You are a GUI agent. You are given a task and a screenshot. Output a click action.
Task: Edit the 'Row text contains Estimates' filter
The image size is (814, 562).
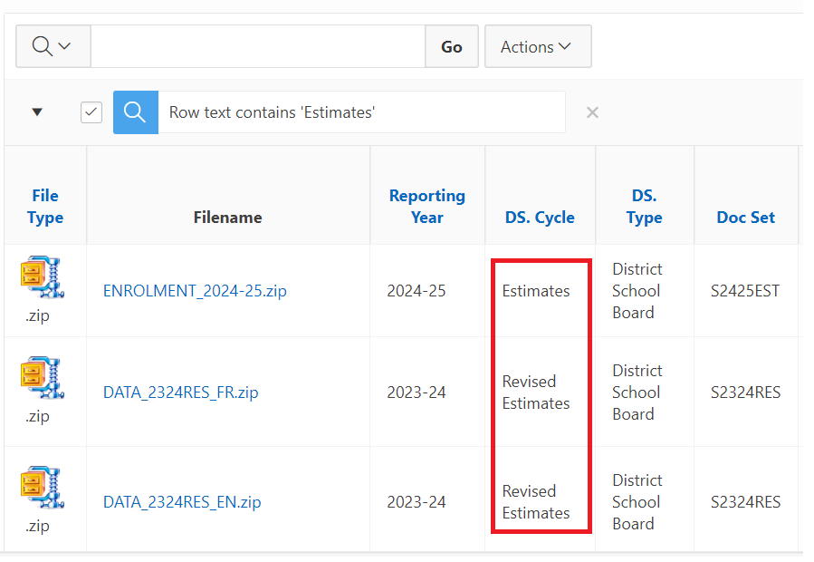pos(272,112)
